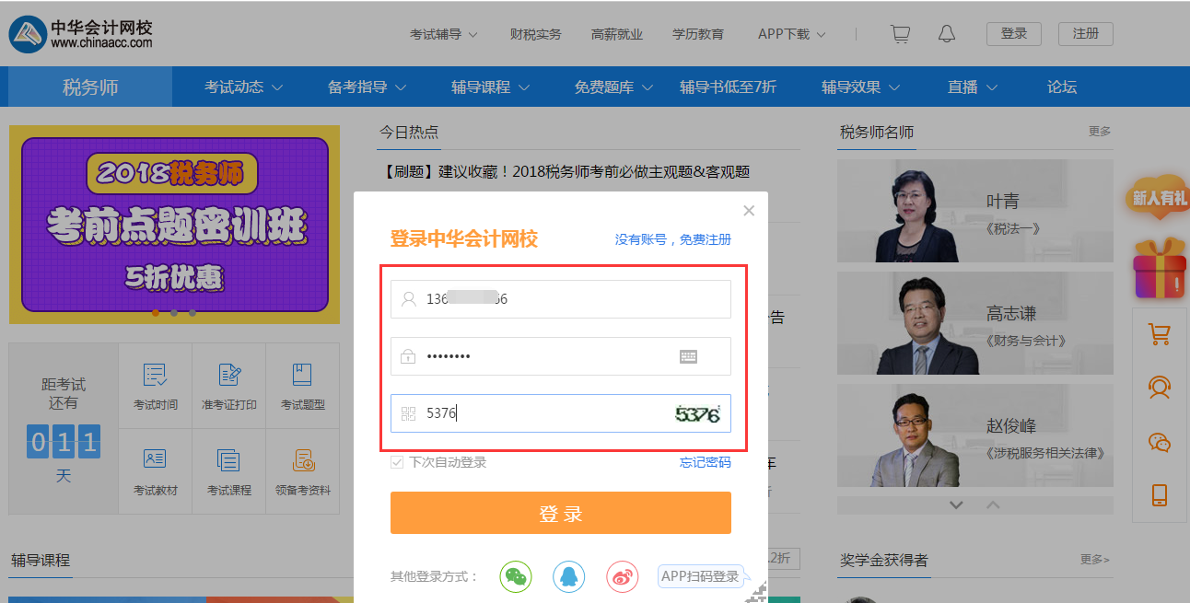Click APP扫码登录 option
This screenshot has width=1190, height=603.
pyautogui.click(x=701, y=576)
